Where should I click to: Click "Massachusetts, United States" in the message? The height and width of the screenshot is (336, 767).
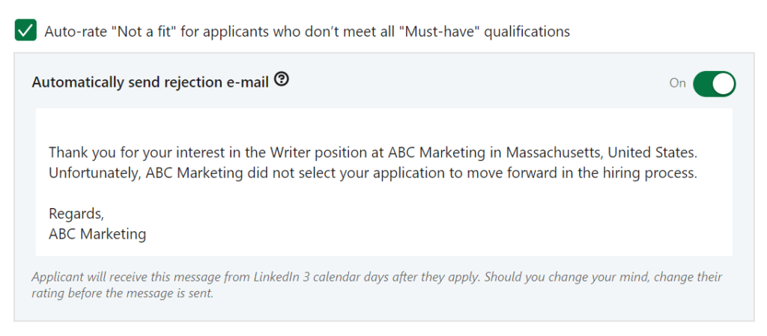[601, 153]
